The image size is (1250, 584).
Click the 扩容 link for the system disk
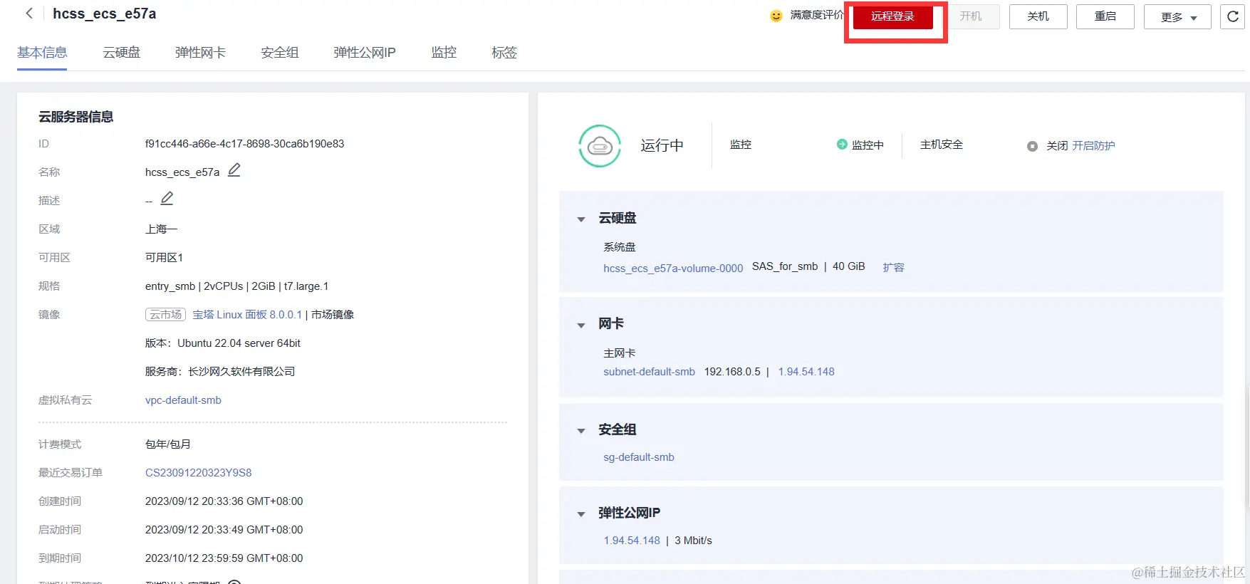[x=893, y=268]
